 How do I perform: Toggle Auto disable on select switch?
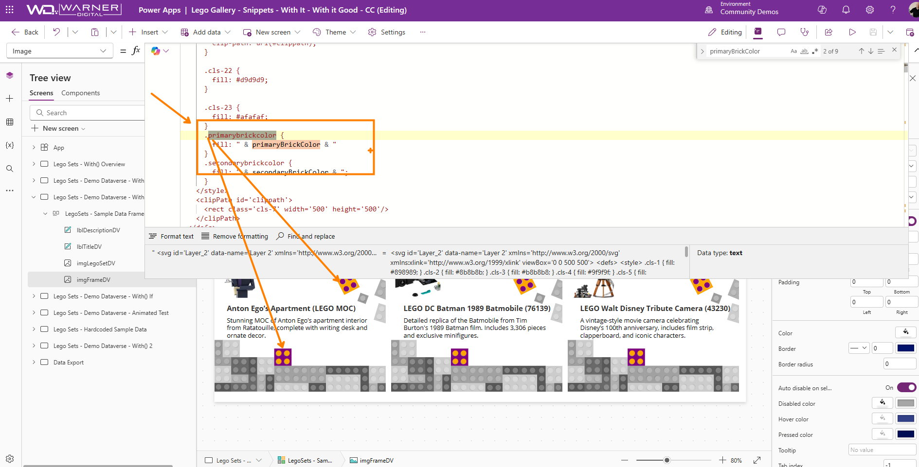click(x=906, y=387)
